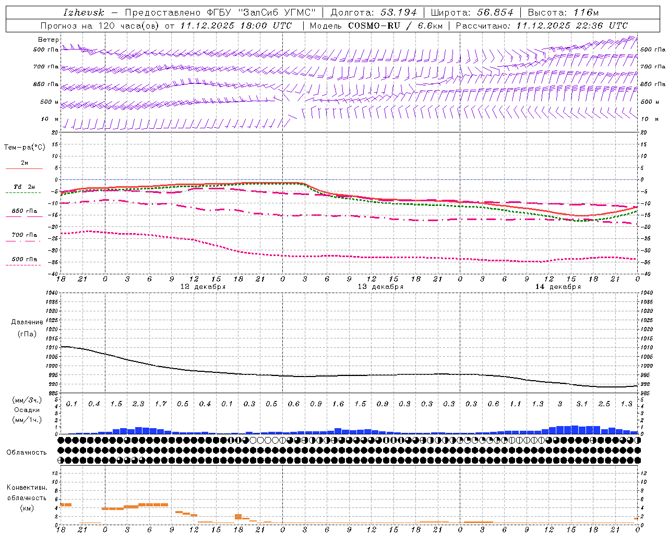Screen dimensions: 668x534
Task: Select the forecast start time 18:00 UTC
Action: coord(266,26)
